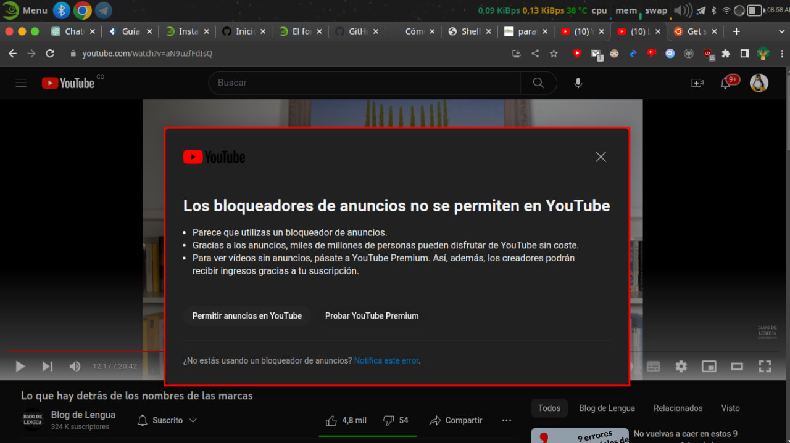The image size is (790, 443).
Task: Open the openSUSE Menu launcher
Action: 25,10
